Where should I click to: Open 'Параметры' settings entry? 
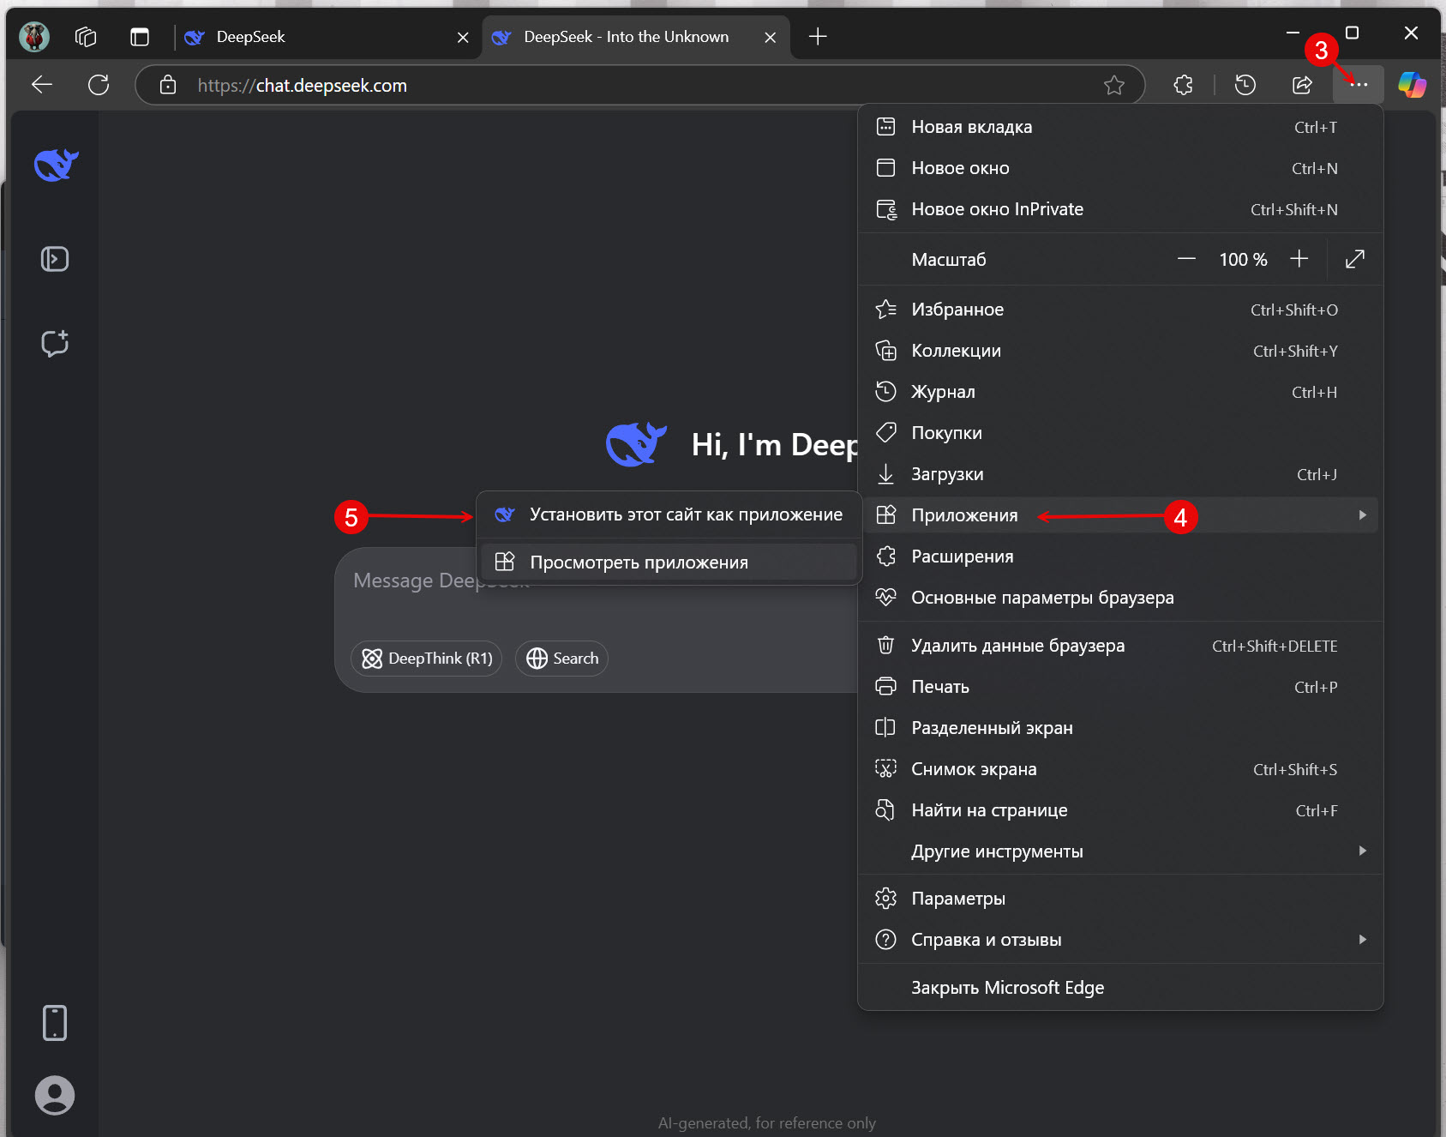click(x=1120, y=899)
